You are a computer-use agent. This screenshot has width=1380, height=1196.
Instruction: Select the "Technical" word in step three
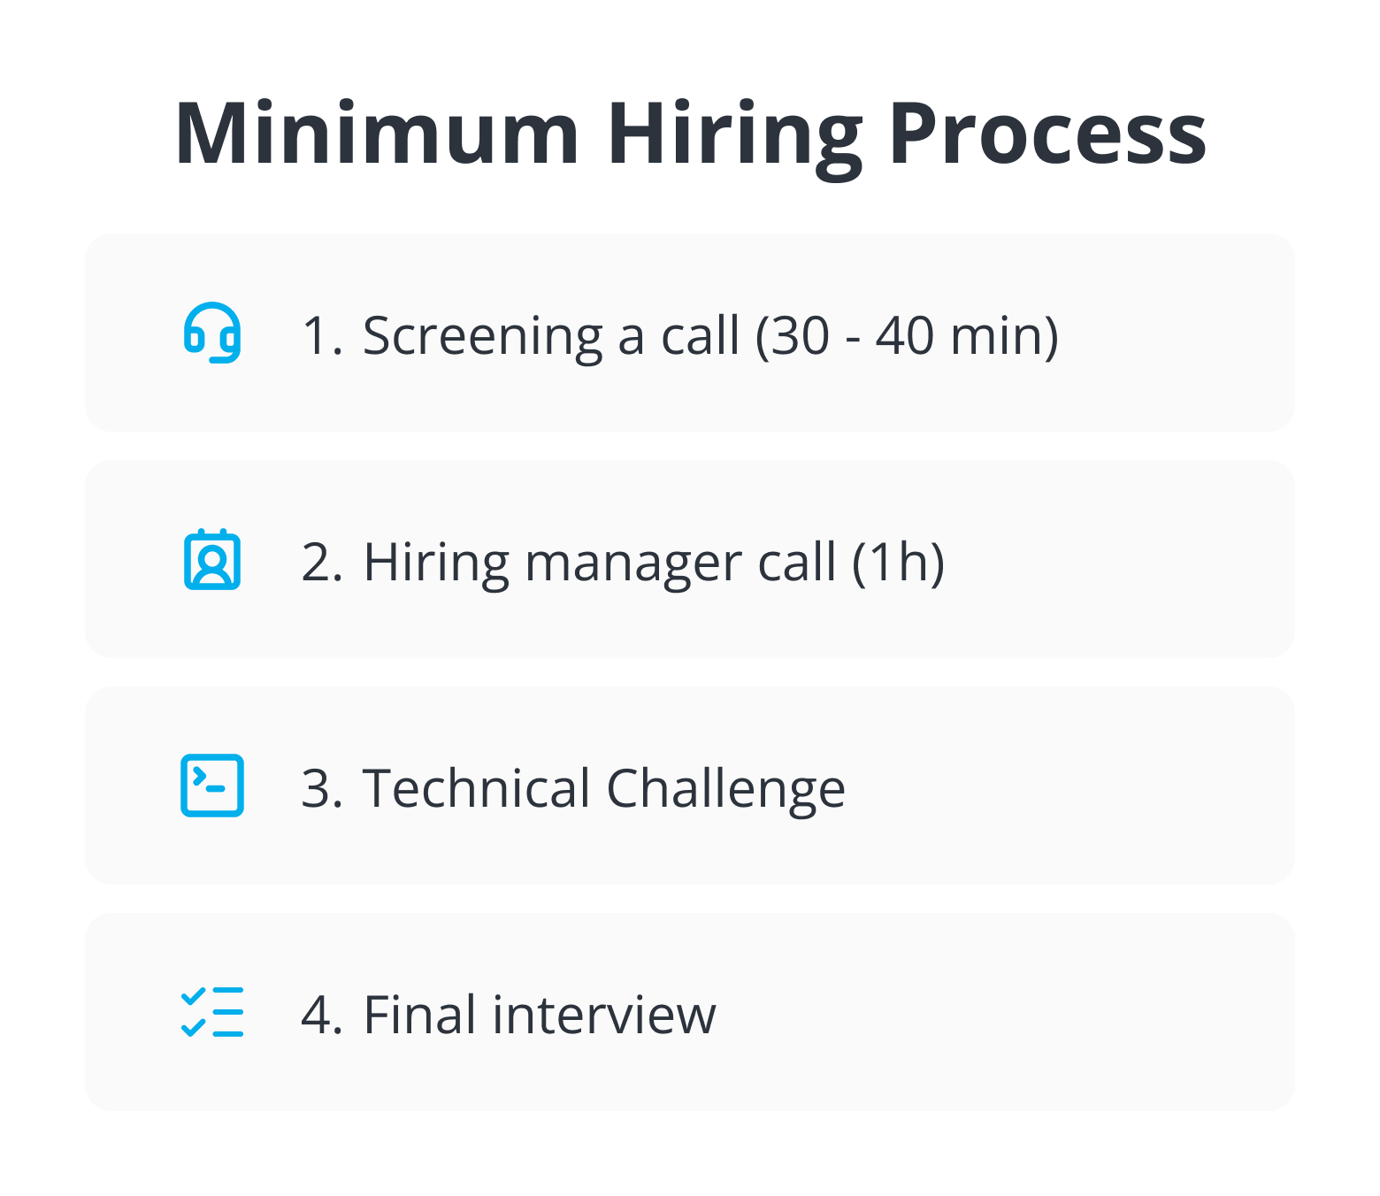[476, 788]
